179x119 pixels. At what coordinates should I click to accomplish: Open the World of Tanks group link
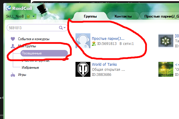pos(104,64)
